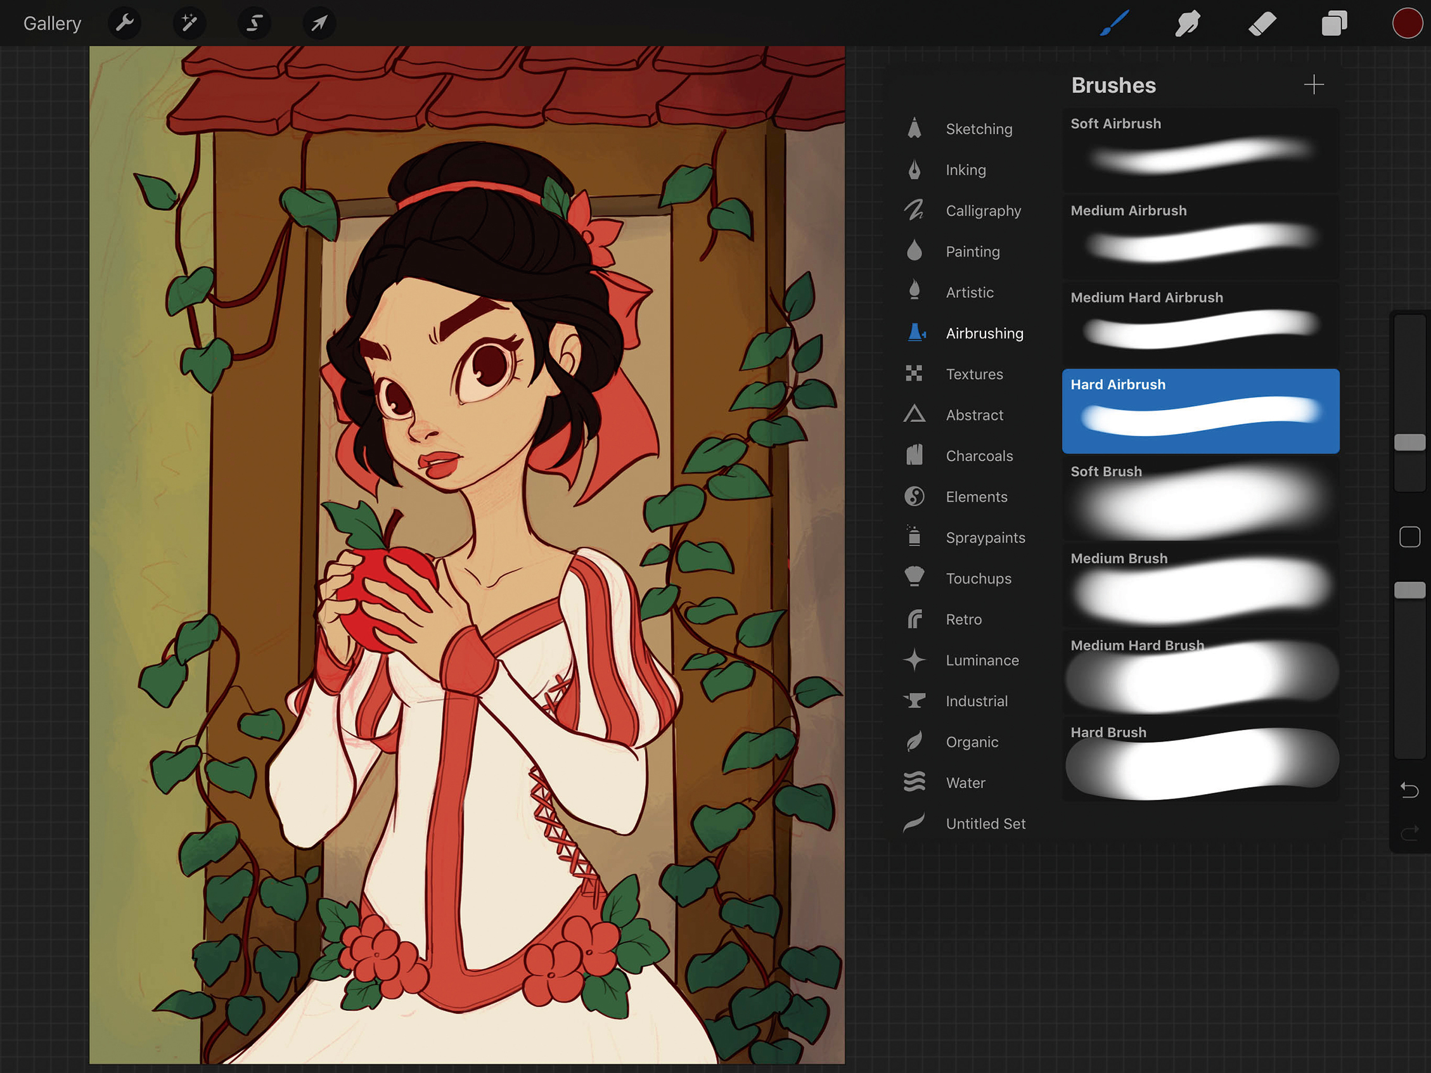The image size is (1431, 1073).
Task: Click the Sketching pencil tip icon
Action: coord(914,127)
